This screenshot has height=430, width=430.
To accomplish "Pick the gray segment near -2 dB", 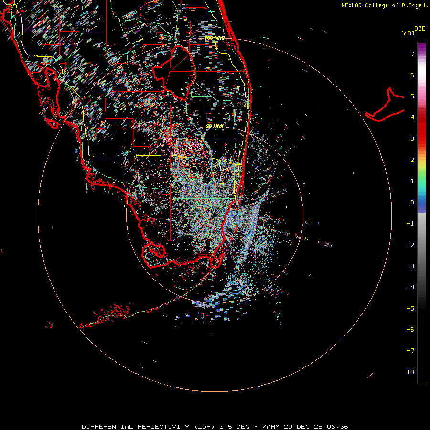I will pyautogui.click(x=422, y=245).
